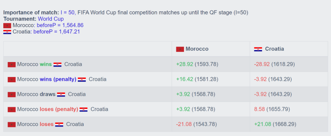Click the I = 50 importance link
331x136 pixels.
[x=68, y=13]
